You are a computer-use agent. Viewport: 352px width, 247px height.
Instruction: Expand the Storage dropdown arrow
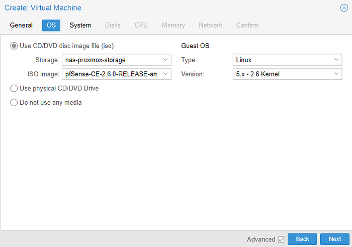tap(165, 60)
